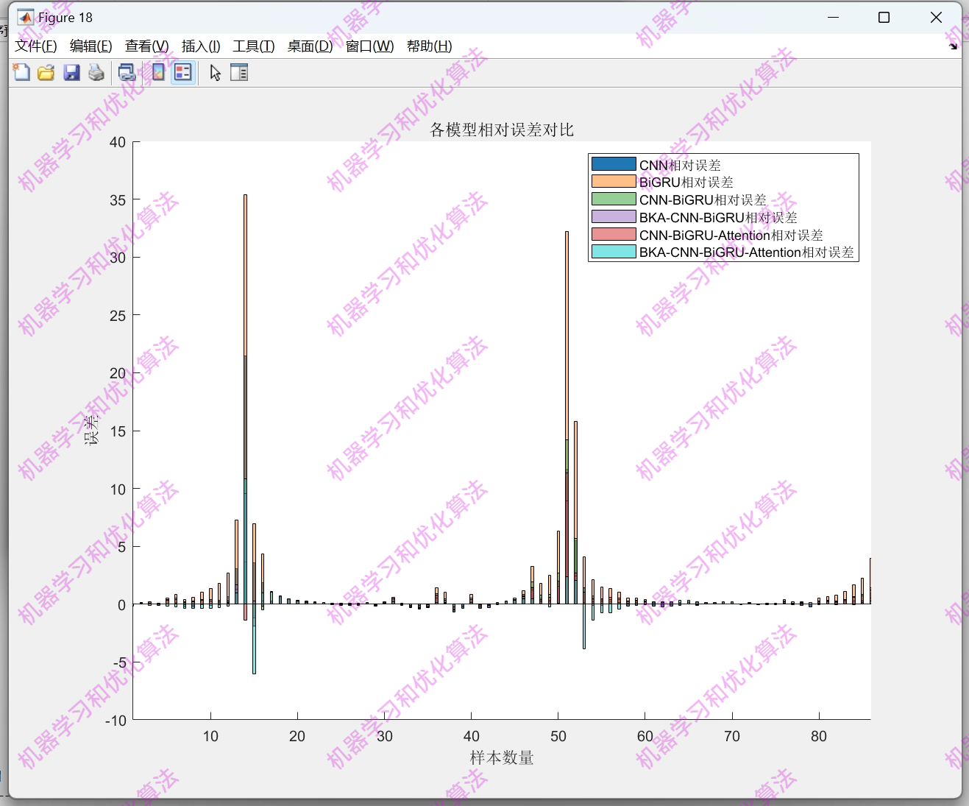Click y-axis tick label -10
Viewport: 969px width, 806px height.
[116, 720]
